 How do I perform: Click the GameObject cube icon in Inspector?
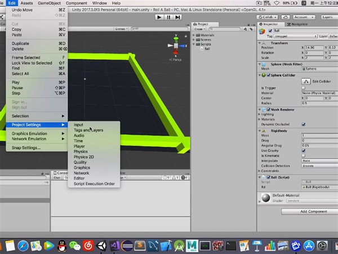click(x=262, y=32)
